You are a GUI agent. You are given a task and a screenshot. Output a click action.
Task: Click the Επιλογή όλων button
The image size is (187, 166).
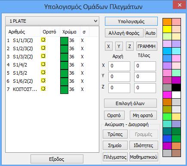click(130, 103)
